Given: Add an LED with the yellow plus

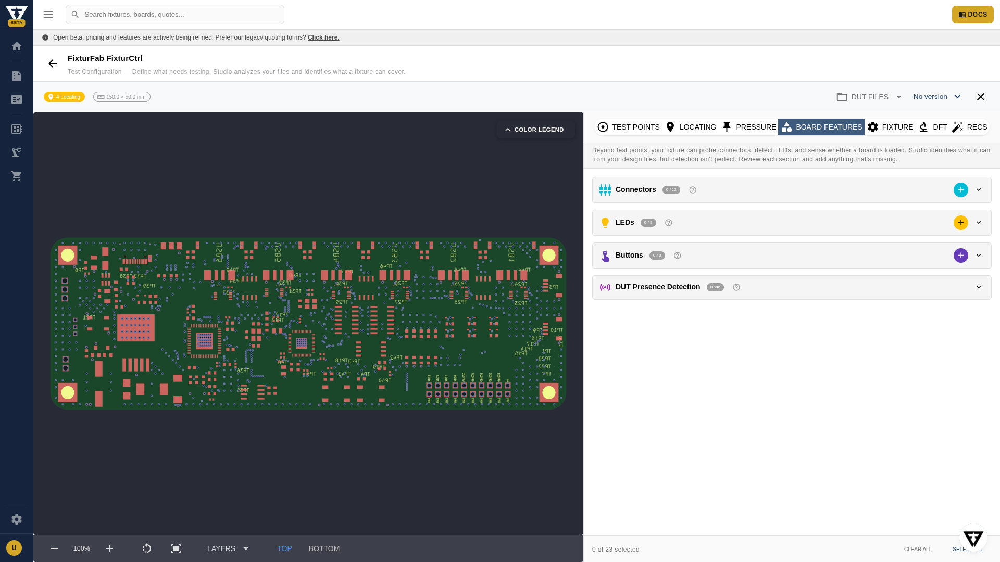Looking at the screenshot, I should 961,223.
